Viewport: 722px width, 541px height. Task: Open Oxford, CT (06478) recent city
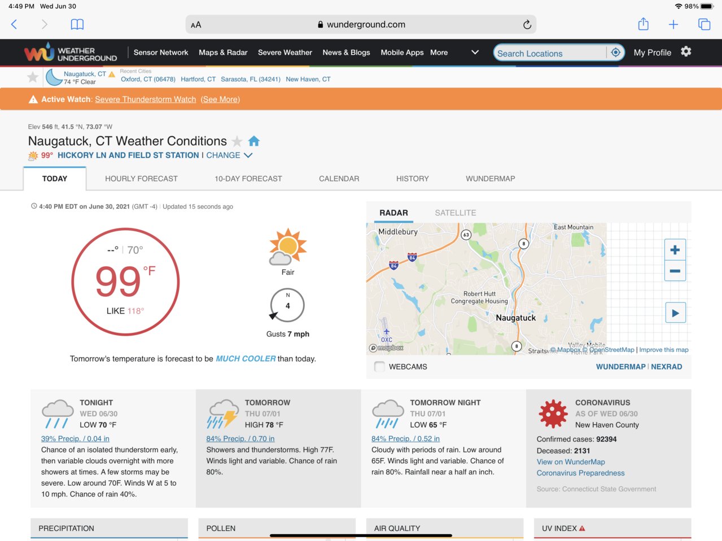(x=148, y=80)
